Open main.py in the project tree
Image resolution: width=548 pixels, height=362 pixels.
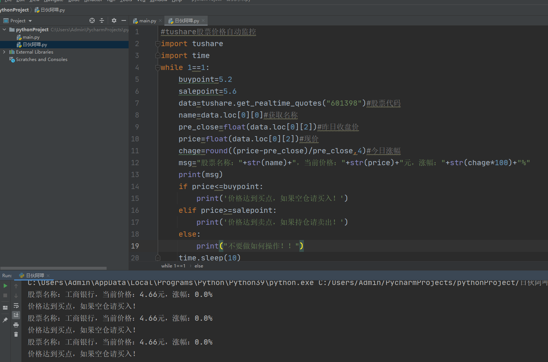coord(31,37)
